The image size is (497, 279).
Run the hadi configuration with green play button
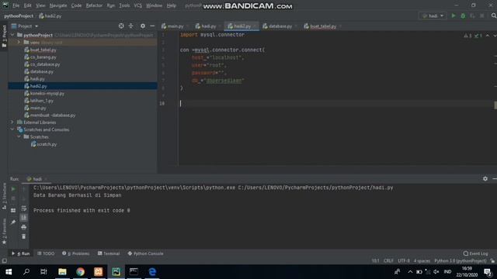[454, 15]
